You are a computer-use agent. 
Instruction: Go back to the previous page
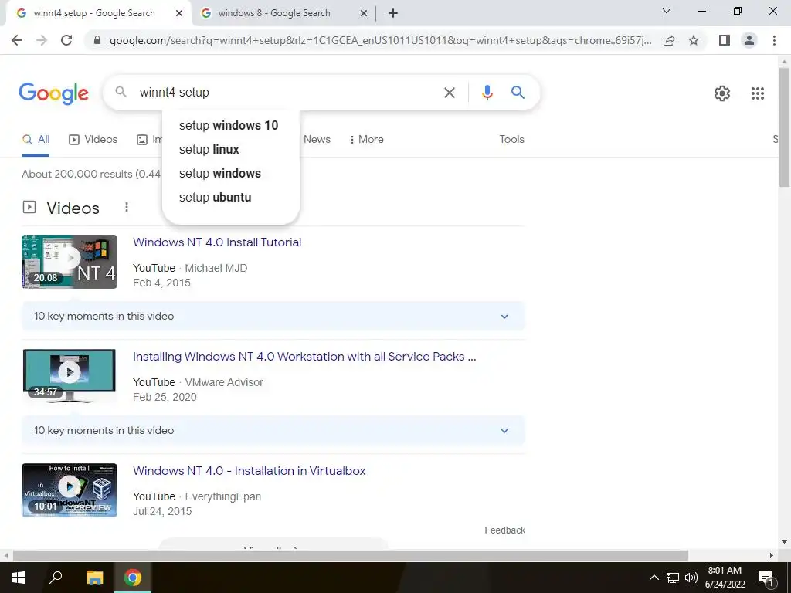pos(17,40)
